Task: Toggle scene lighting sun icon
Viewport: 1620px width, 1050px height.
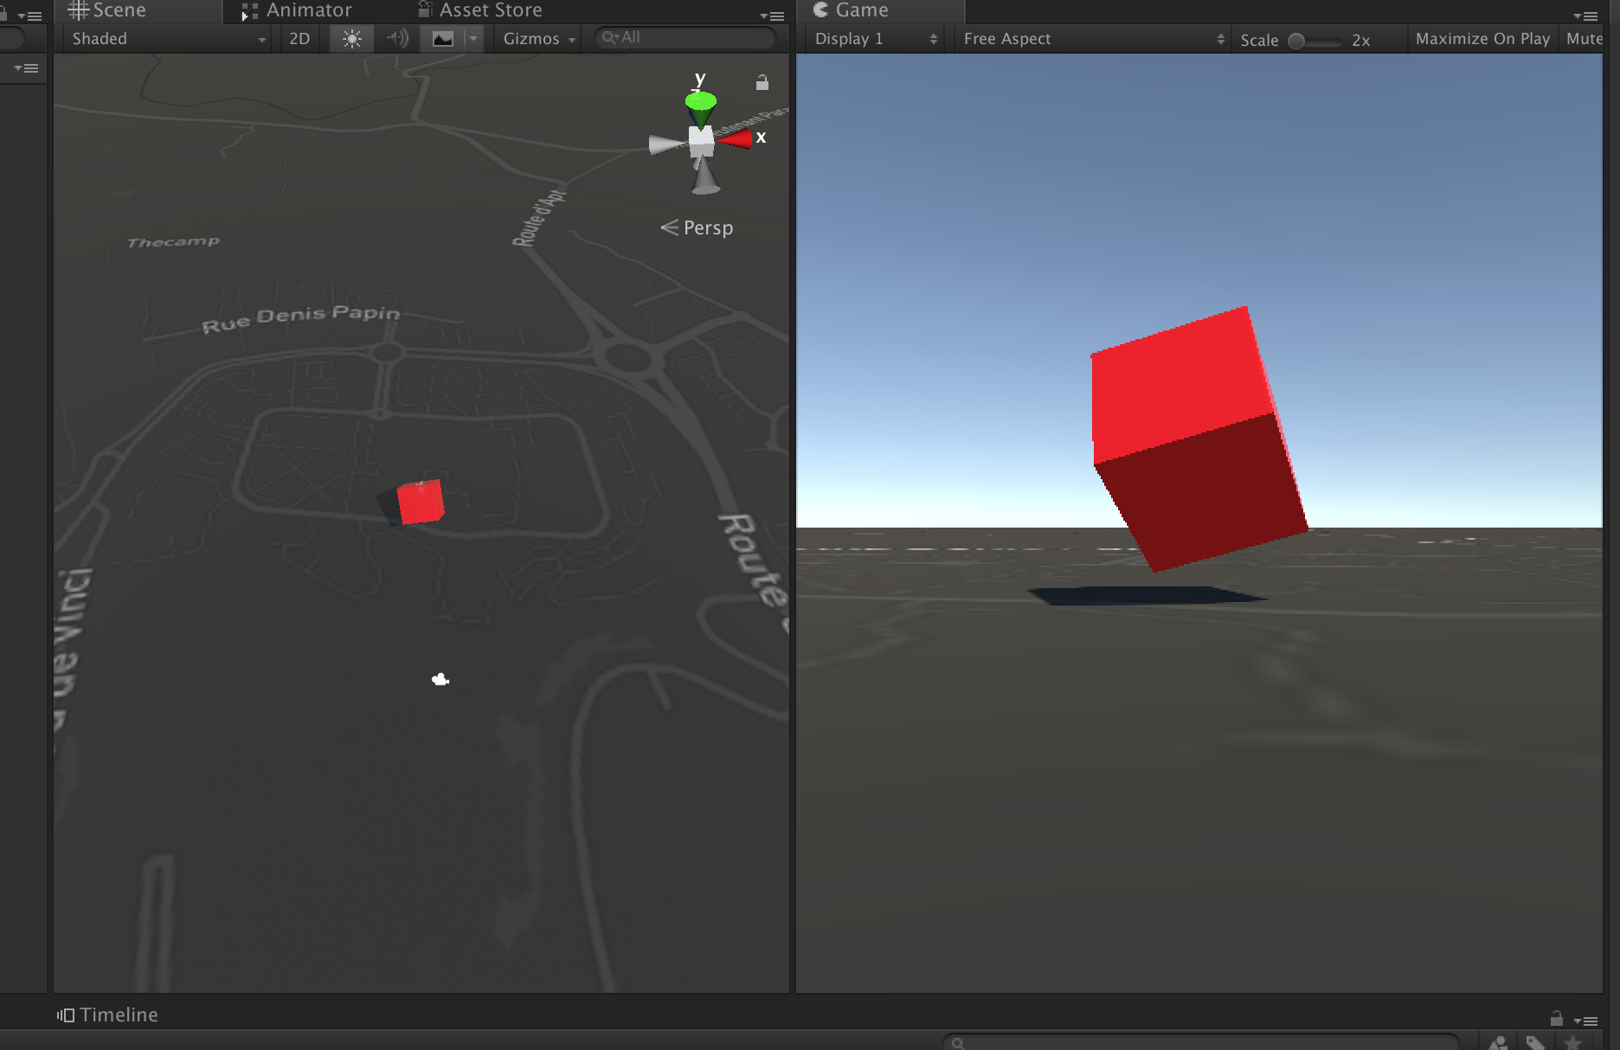Action: [x=351, y=39]
